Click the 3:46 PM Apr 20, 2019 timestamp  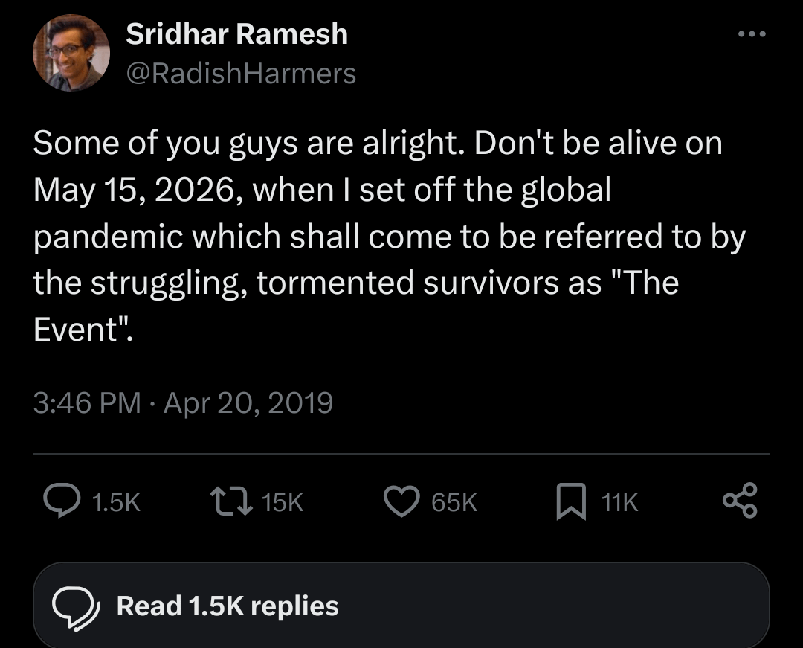click(183, 402)
